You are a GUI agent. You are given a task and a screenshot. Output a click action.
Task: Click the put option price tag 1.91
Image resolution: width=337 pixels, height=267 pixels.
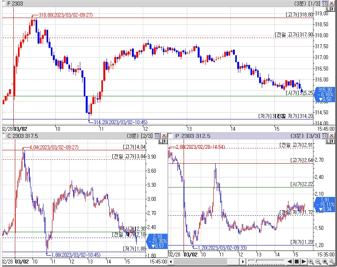click(325, 204)
